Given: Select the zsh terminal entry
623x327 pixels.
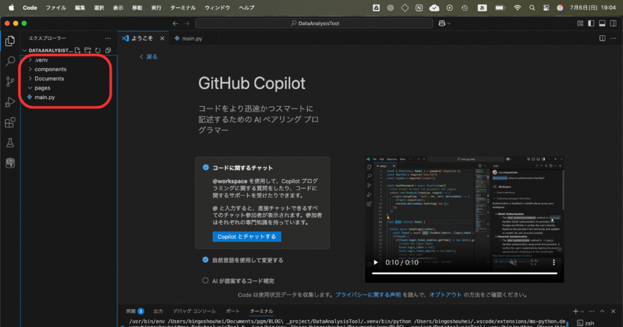Looking at the screenshot, I should pyautogui.click(x=586, y=323).
